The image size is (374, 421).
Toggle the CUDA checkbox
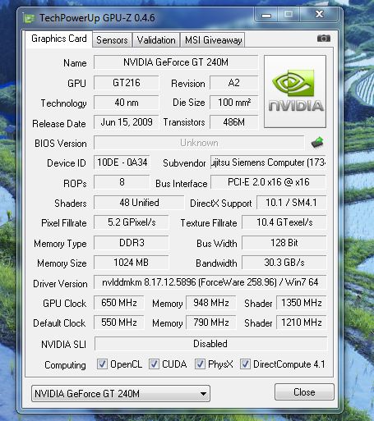click(x=154, y=364)
